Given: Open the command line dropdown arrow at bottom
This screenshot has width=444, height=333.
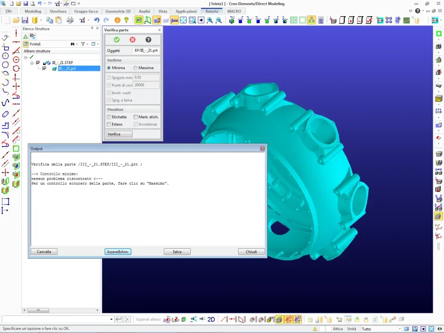Looking at the screenshot, I should tap(111, 319).
